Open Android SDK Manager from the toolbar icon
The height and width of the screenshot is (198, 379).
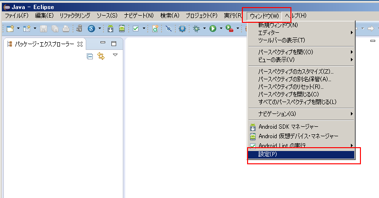pyautogui.click(x=110, y=28)
